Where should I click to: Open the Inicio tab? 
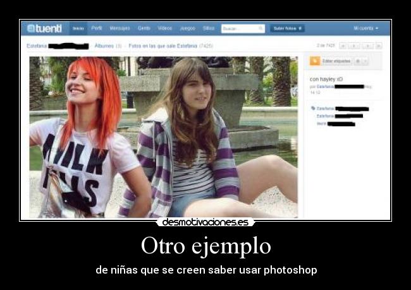78,28
